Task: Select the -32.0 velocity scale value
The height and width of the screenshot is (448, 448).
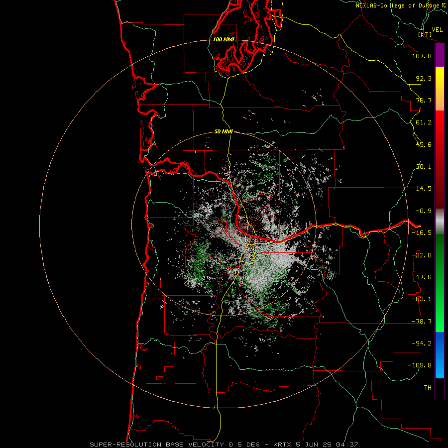Action: (422, 255)
